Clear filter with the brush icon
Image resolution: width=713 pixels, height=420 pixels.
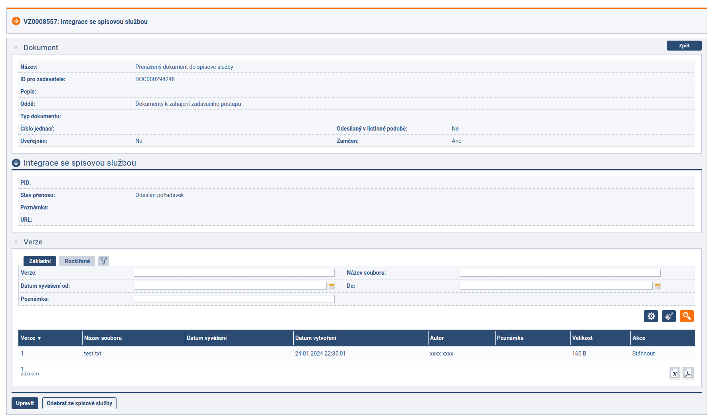click(669, 316)
